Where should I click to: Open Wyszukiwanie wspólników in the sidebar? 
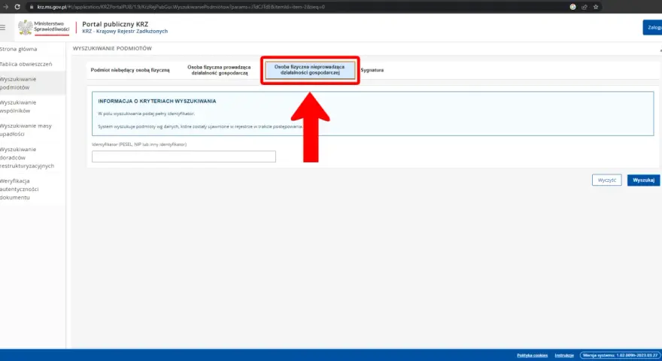[18, 106]
